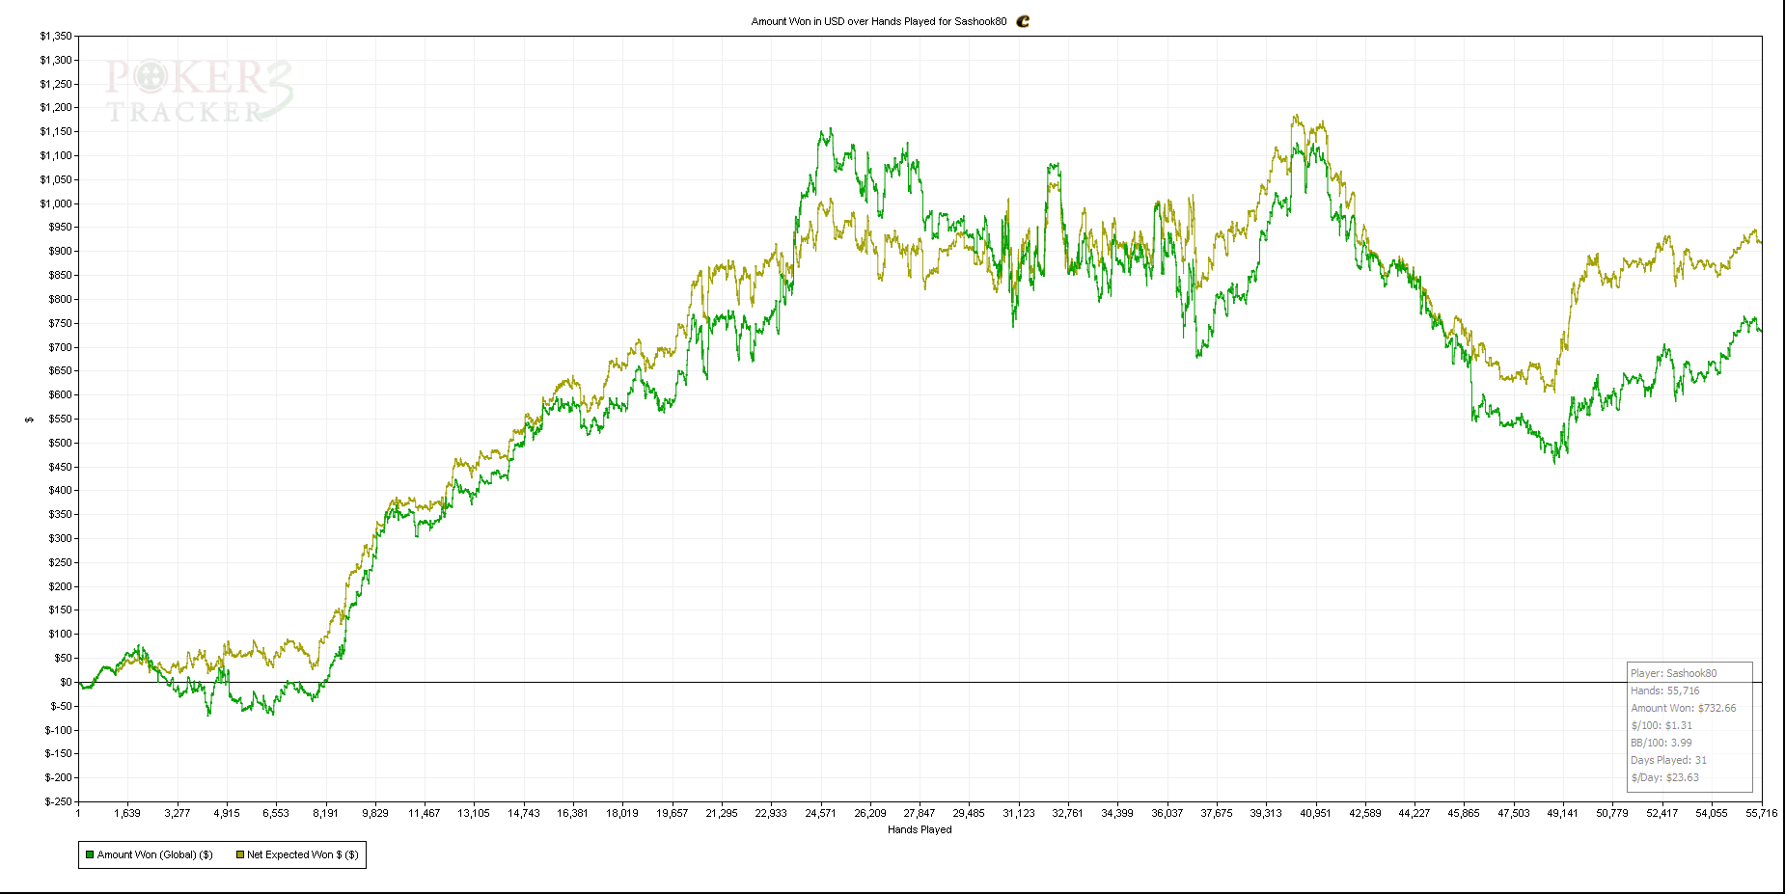1785x894 pixels.
Task: Click the $1,350 label on the y-axis
Action: 56,36
